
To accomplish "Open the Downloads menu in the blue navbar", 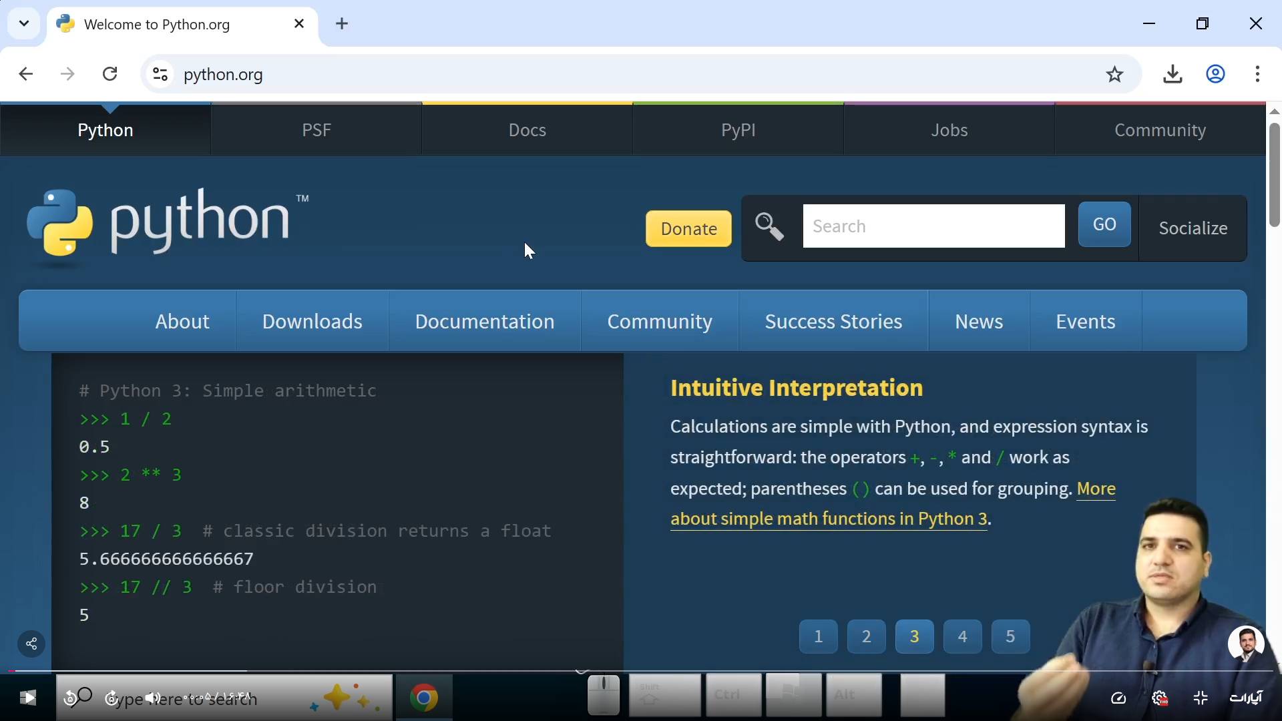I will pos(312,322).
